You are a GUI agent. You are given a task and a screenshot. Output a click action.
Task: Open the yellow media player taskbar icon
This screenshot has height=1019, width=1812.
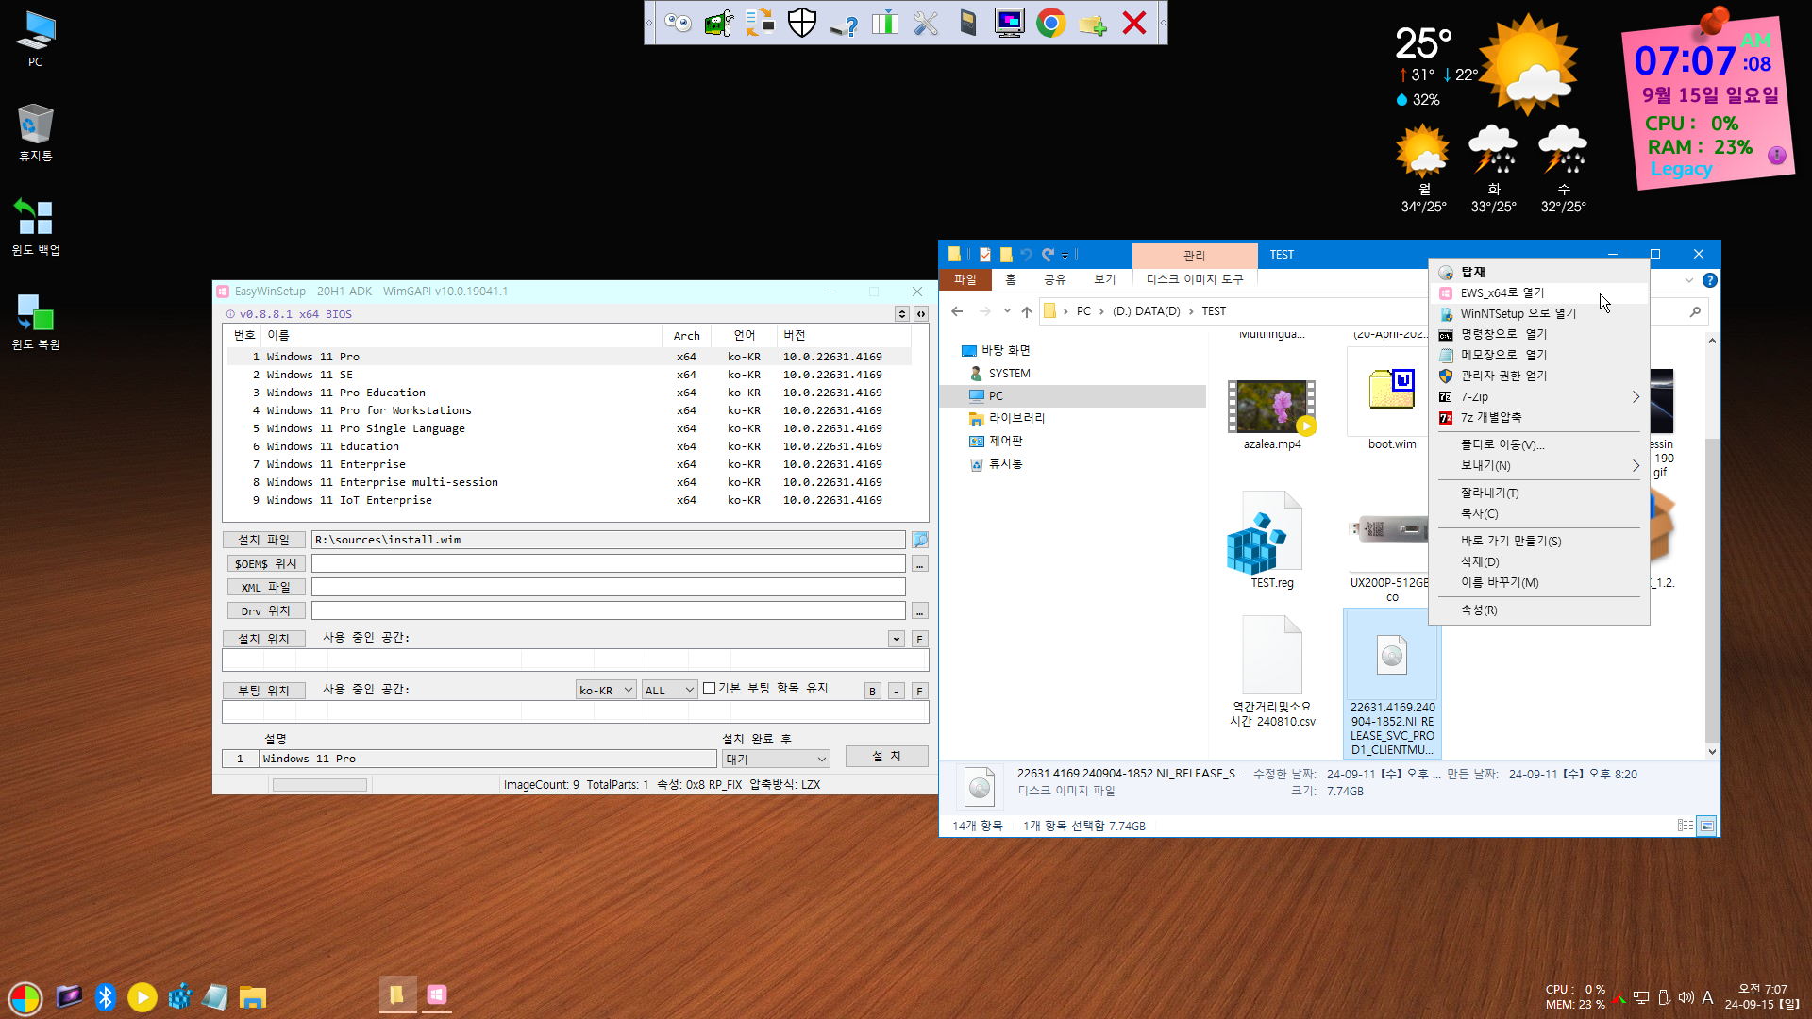point(142,996)
